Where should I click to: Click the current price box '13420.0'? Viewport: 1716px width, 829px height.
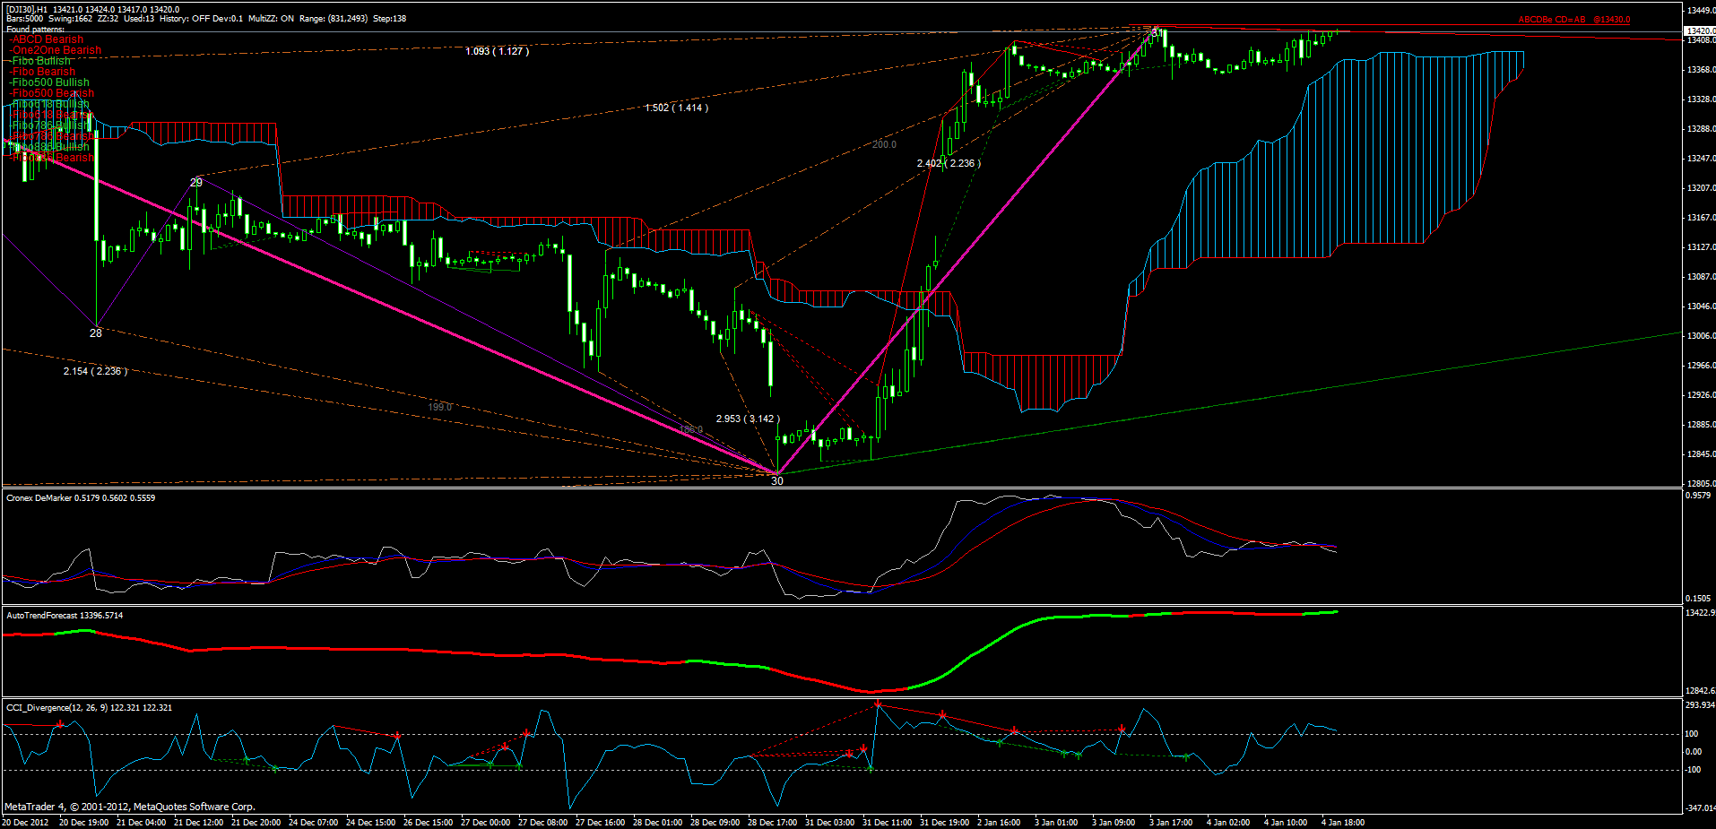(x=1700, y=30)
